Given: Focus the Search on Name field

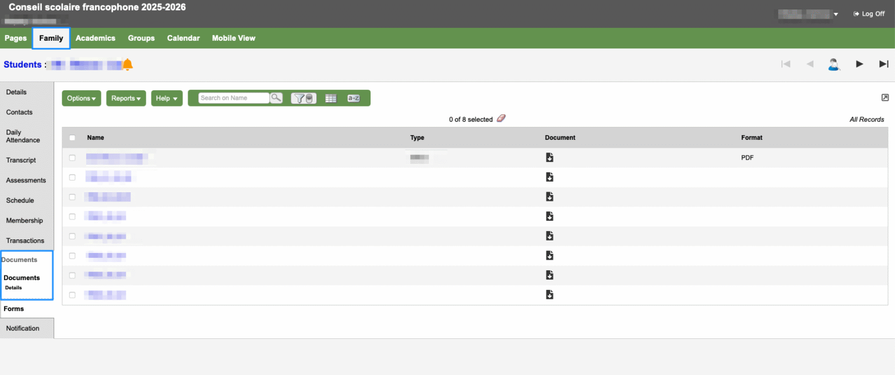Looking at the screenshot, I should [x=234, y=98].
